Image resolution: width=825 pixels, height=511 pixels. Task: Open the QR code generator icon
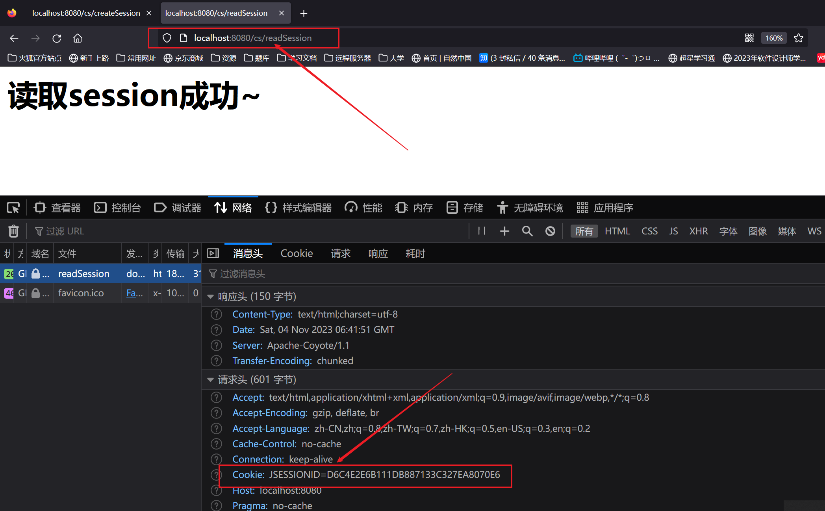749,38
